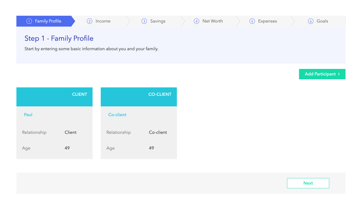Open the Co-client name link
The height and width of the screenshot is (213, 362).
117,115
